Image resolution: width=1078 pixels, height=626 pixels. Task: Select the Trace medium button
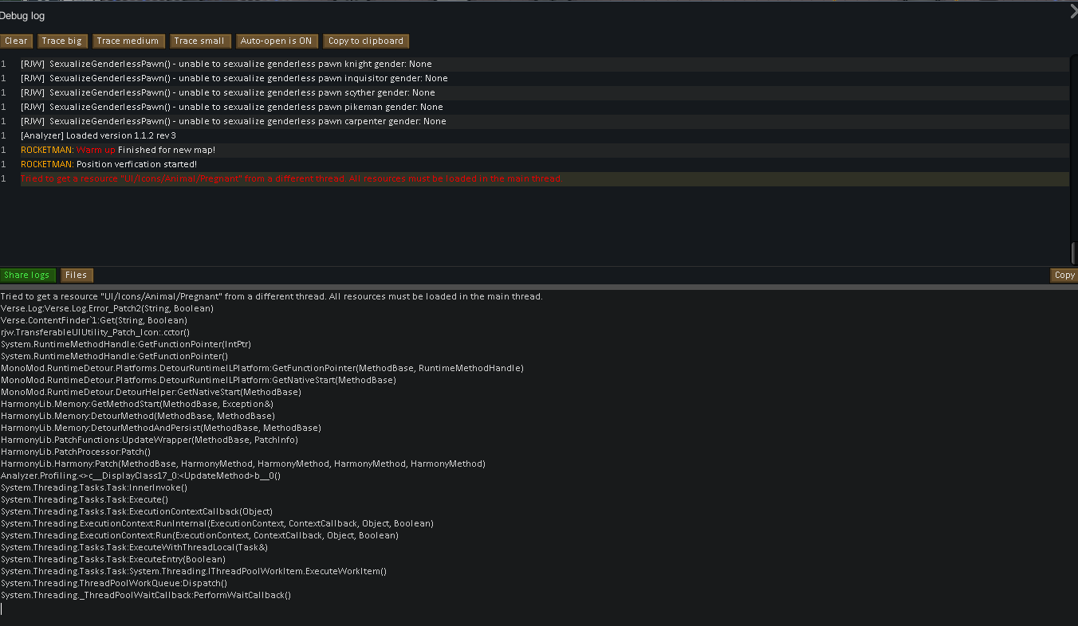coord(128,41)
